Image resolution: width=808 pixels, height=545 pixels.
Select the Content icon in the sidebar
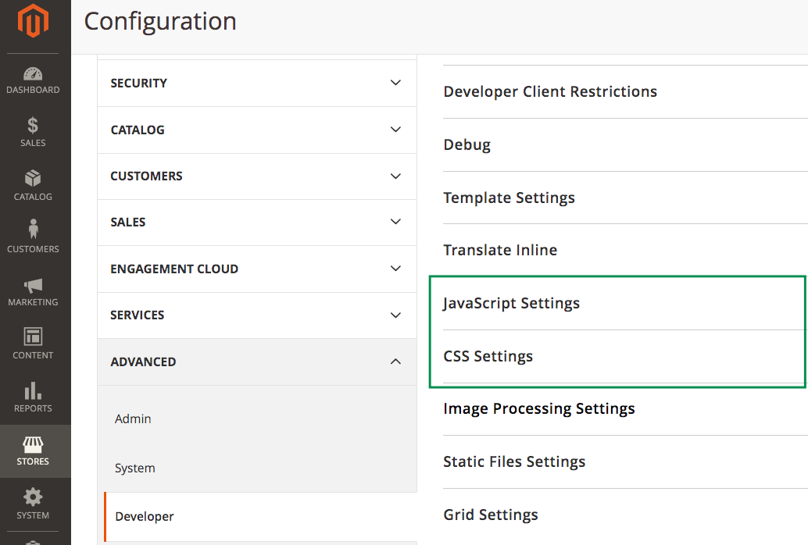pos(33,344)
